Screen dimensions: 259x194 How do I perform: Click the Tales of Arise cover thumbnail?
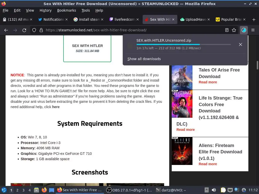tap(182, 77)
